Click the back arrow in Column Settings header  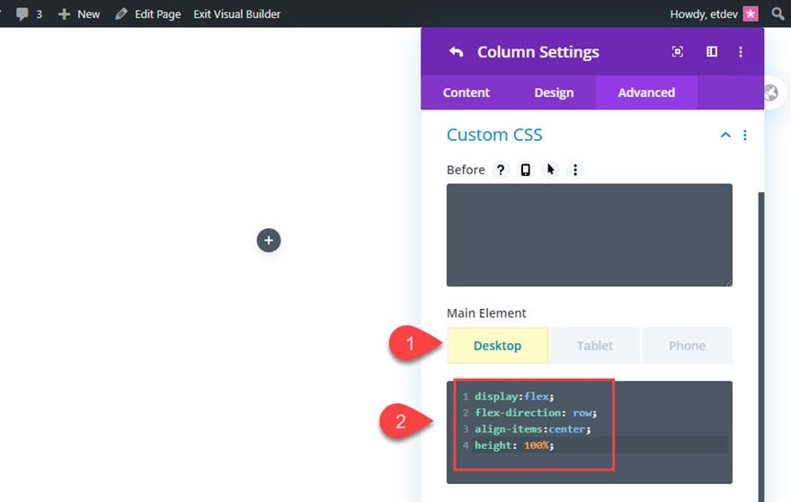click(456, 52)
